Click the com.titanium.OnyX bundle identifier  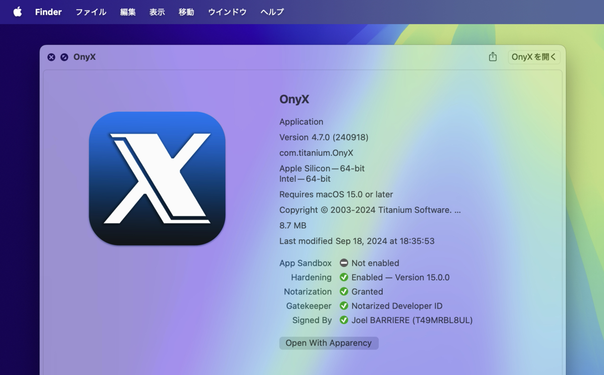(x=316, y=153)
